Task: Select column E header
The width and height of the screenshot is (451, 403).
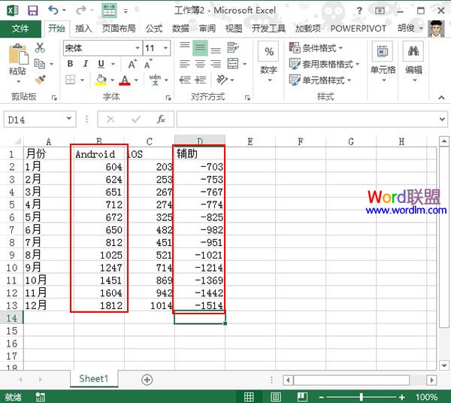Action: pyautogui.click(x=250, y=141)
